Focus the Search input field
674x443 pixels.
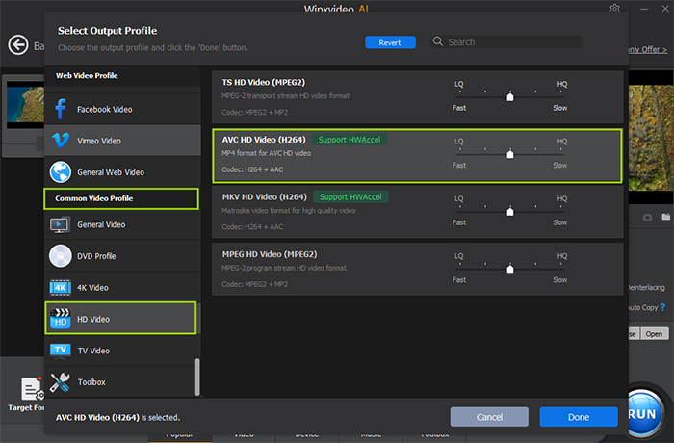click(506, 41)
